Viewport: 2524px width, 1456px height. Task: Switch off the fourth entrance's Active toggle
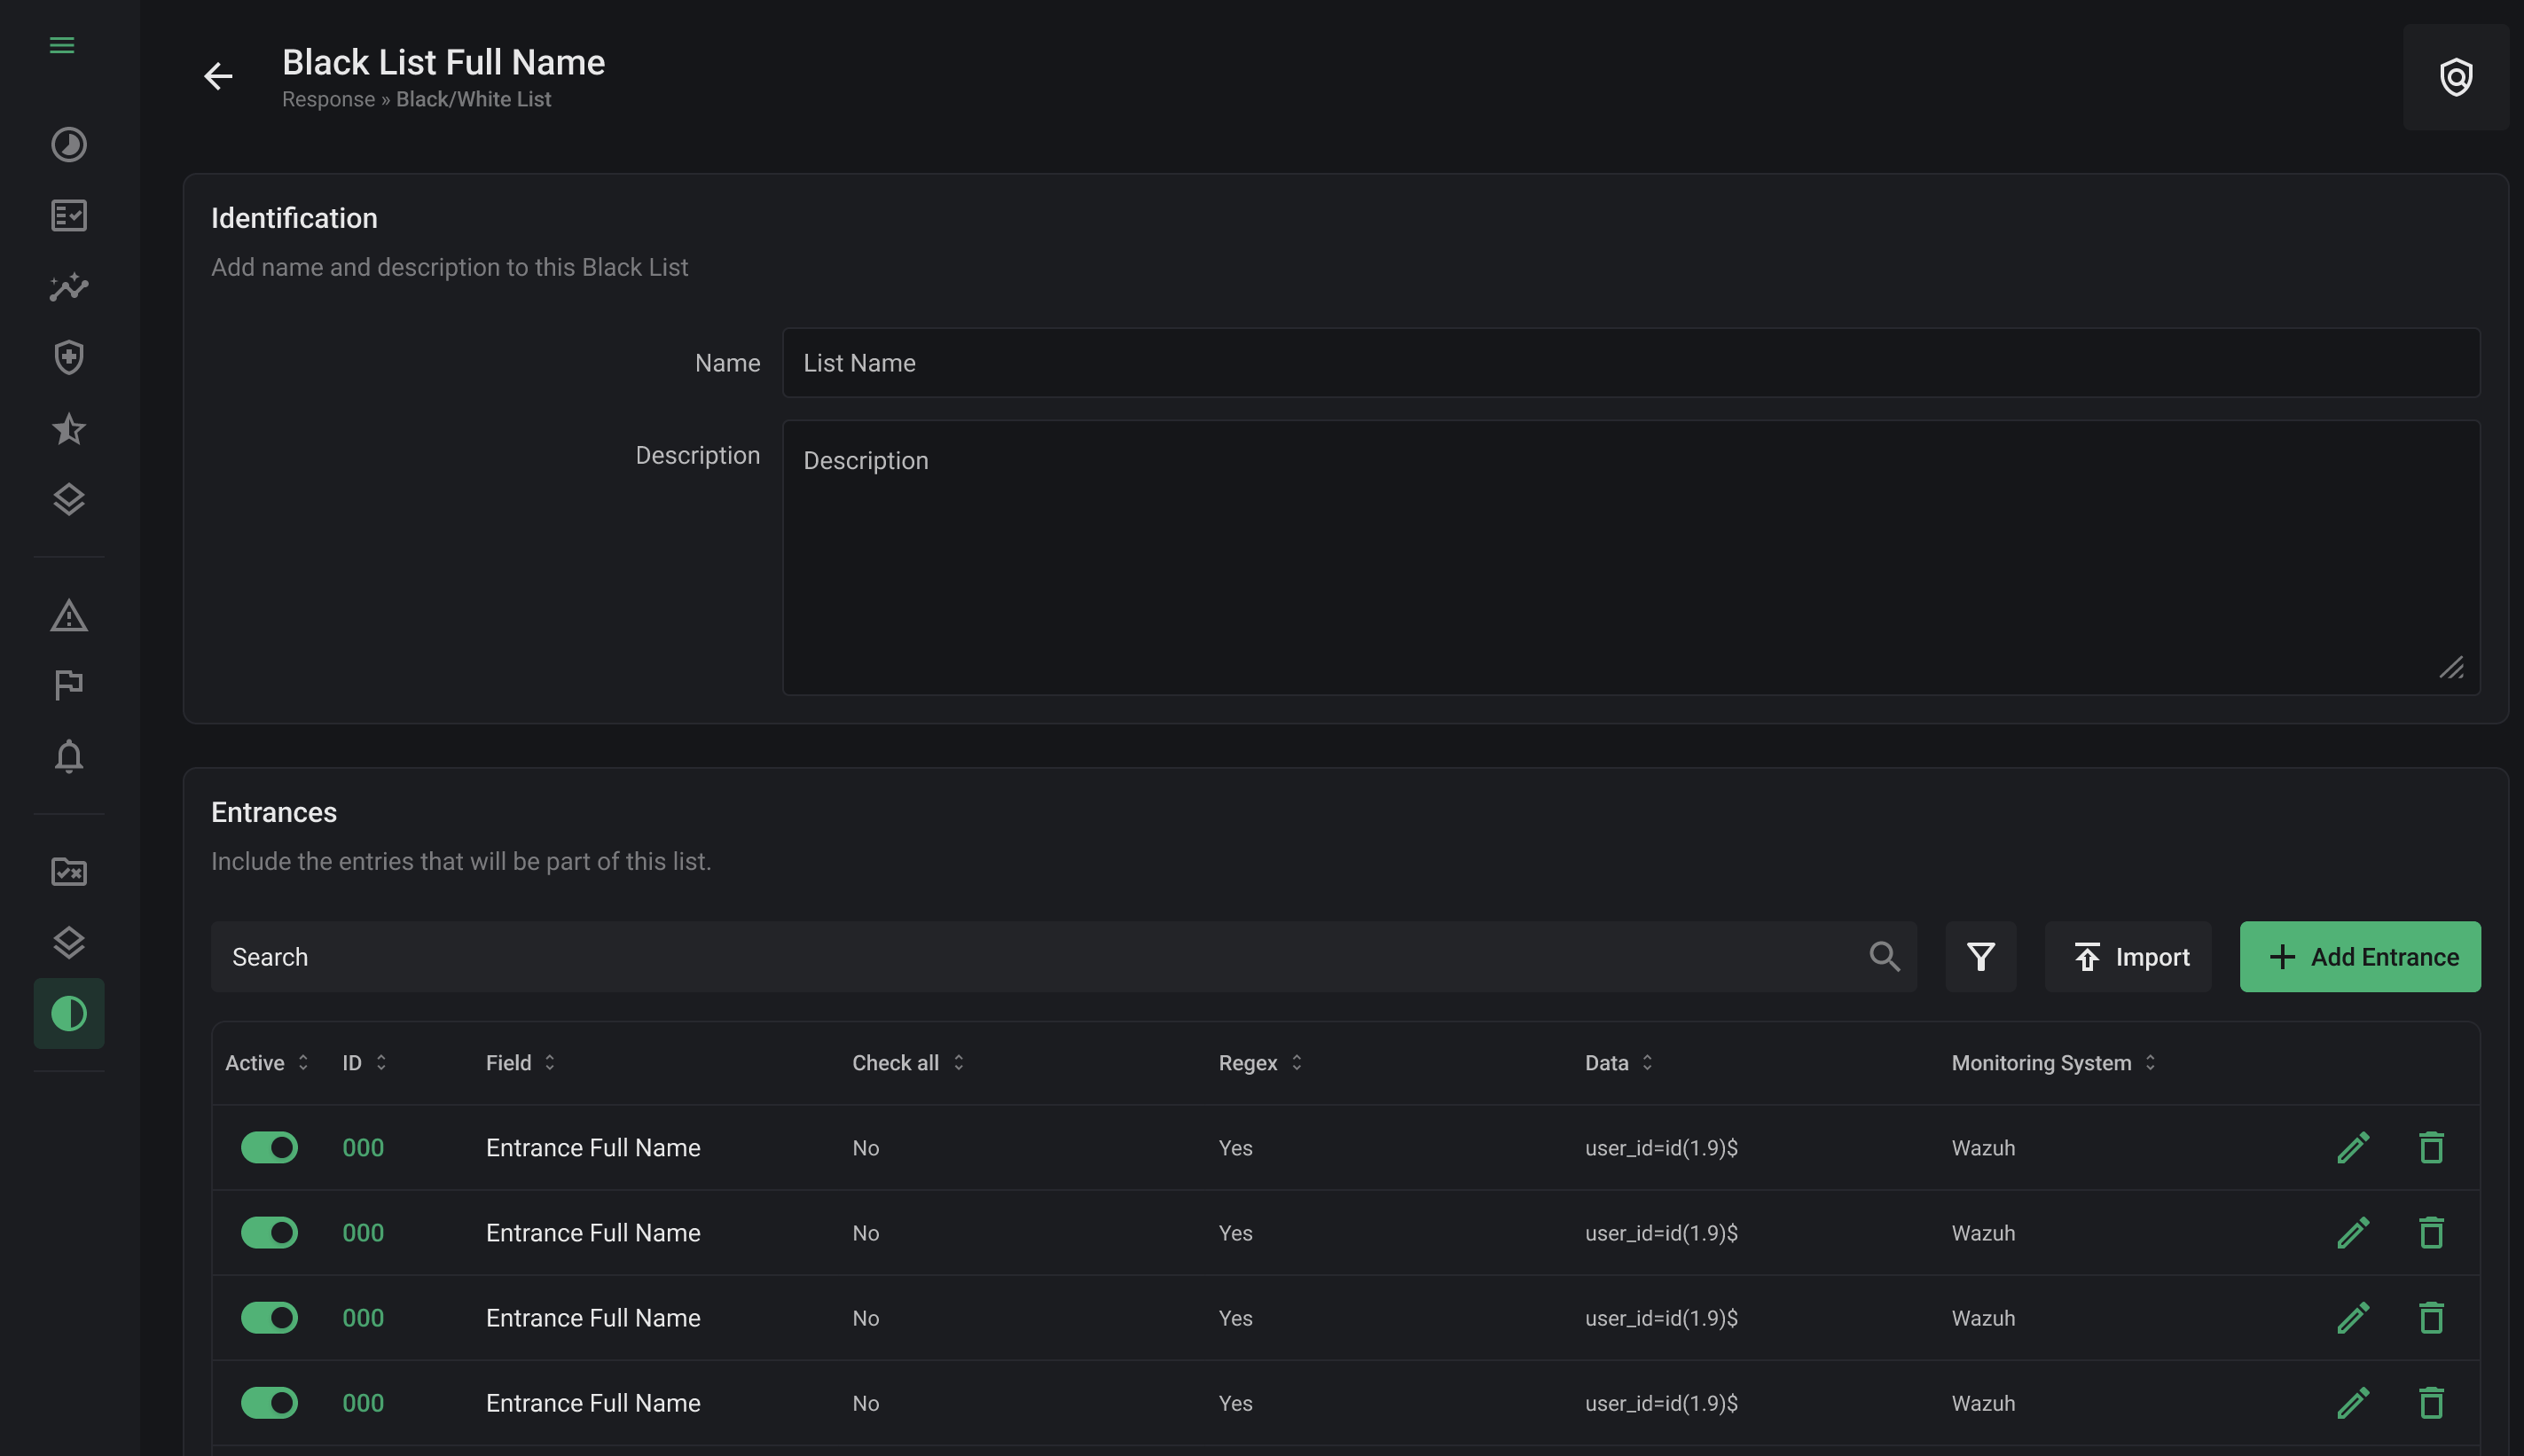point(269,1403)
